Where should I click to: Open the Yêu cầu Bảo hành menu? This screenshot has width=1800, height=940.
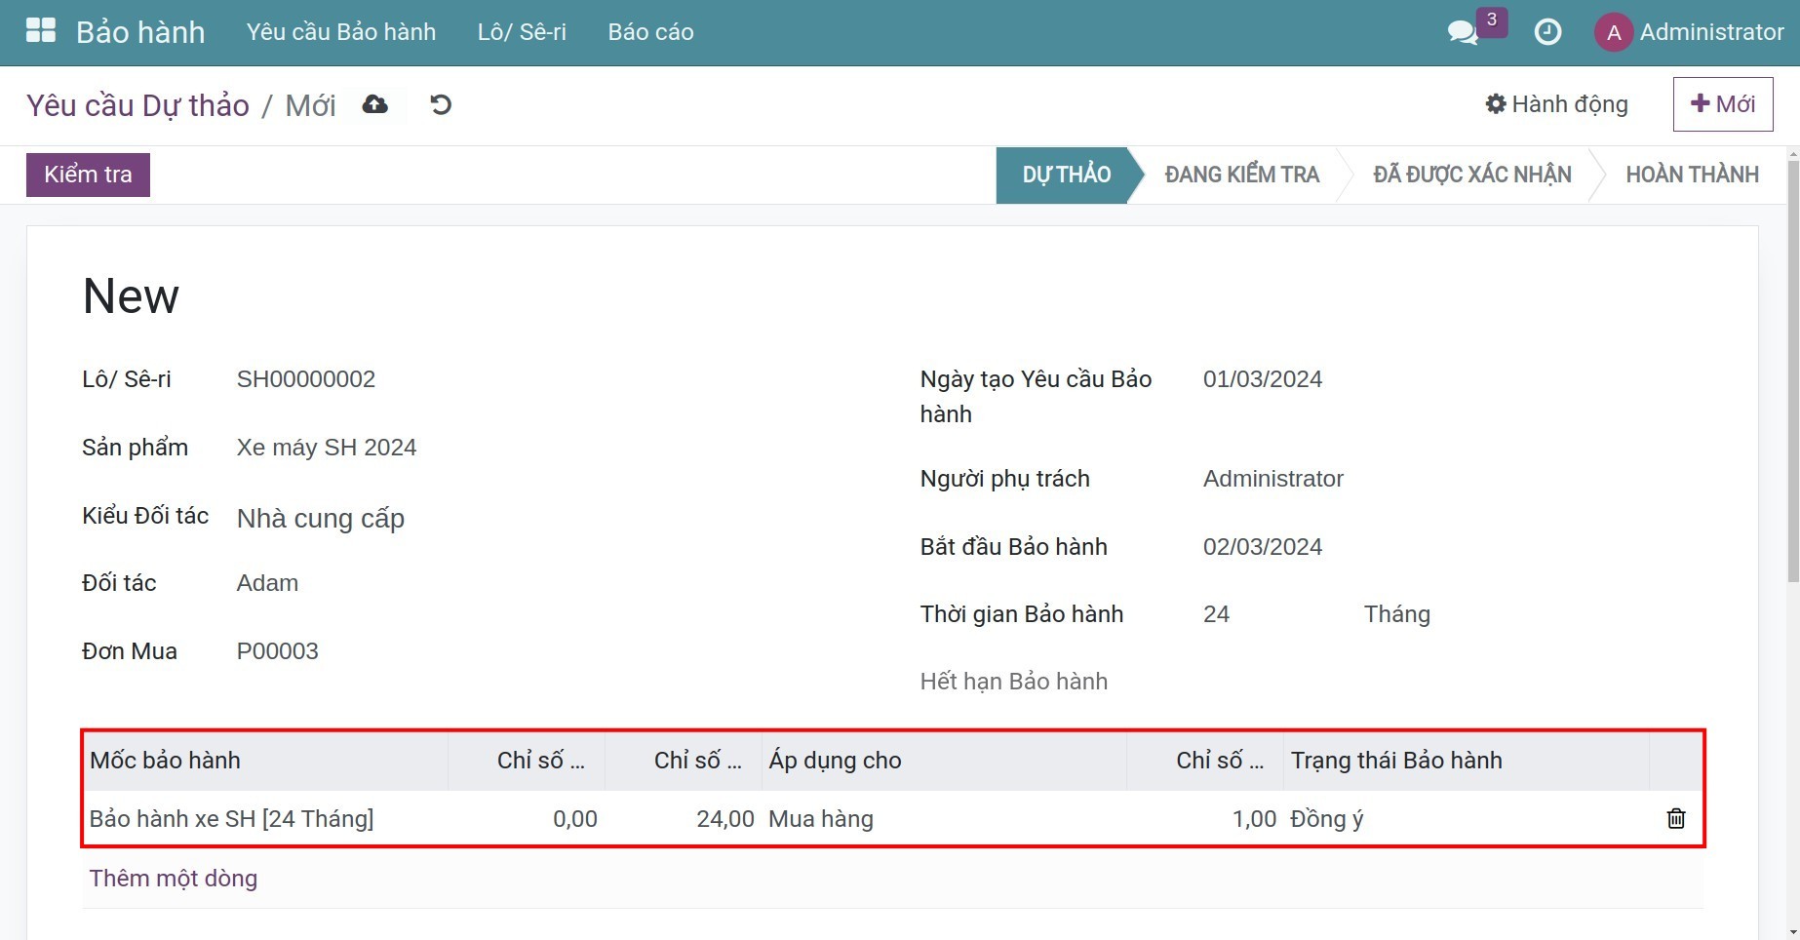340,32
